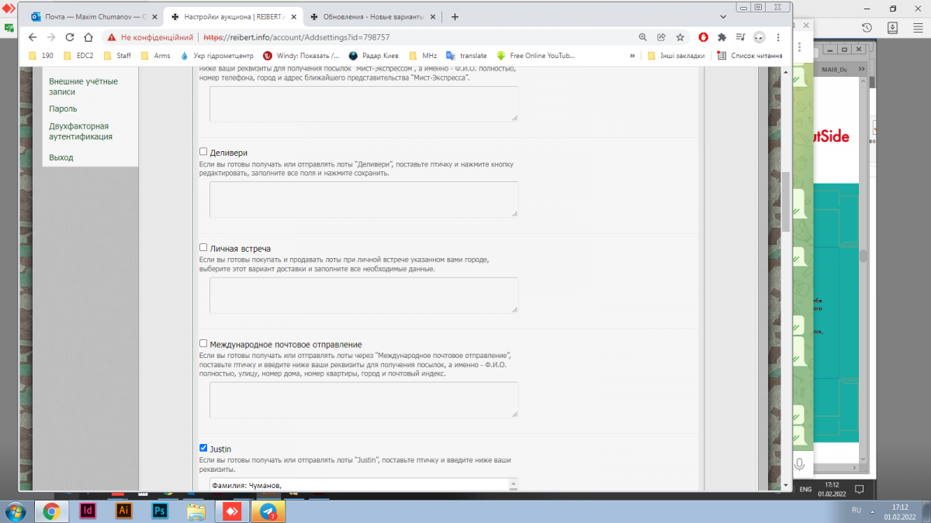This screenshot has width=931, height=523.
Task: Open Adobe InDesign from the taskbar
Action: point(88,511)
